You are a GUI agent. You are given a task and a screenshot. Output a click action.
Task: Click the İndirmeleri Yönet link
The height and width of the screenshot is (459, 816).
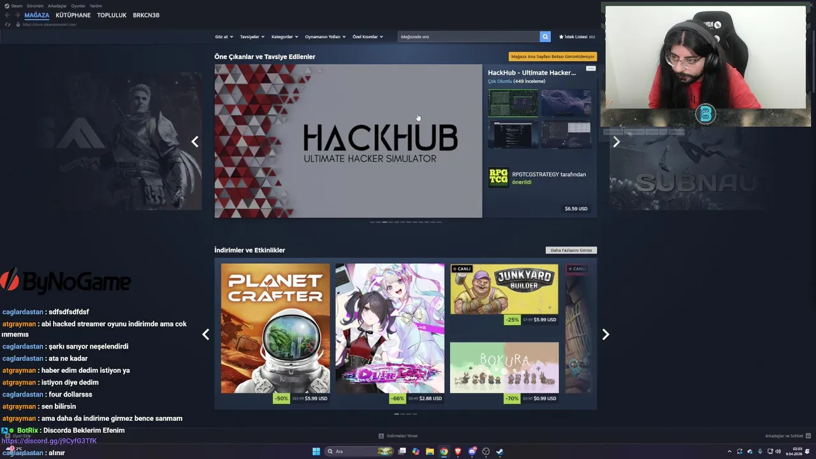click(x=402, y=436)
